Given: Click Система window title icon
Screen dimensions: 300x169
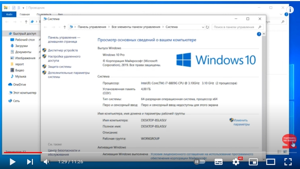Looking at the screenshot, I should (45, 19).
